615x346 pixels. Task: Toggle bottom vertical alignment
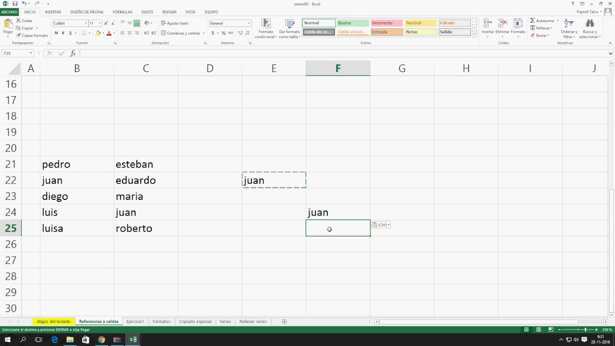point(137,23)
